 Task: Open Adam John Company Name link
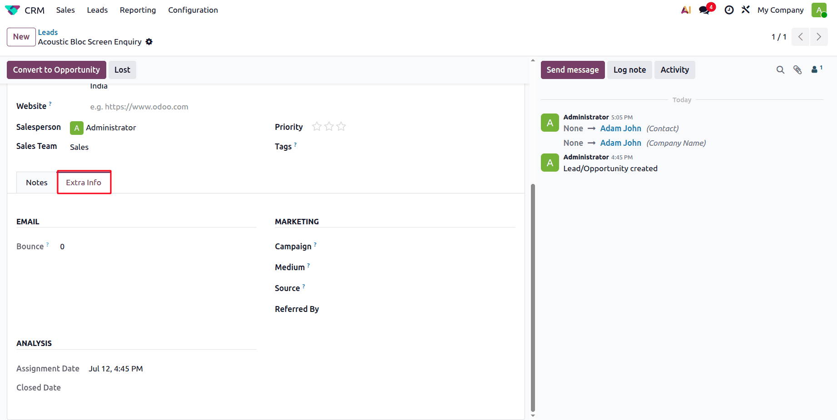pyautogui.click(x=620, y=143)
